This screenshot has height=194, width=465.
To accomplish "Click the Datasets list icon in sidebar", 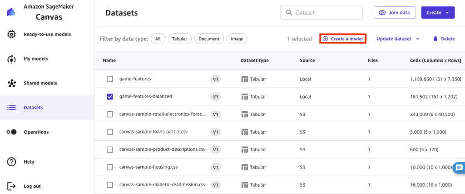I will click(11, 108).
